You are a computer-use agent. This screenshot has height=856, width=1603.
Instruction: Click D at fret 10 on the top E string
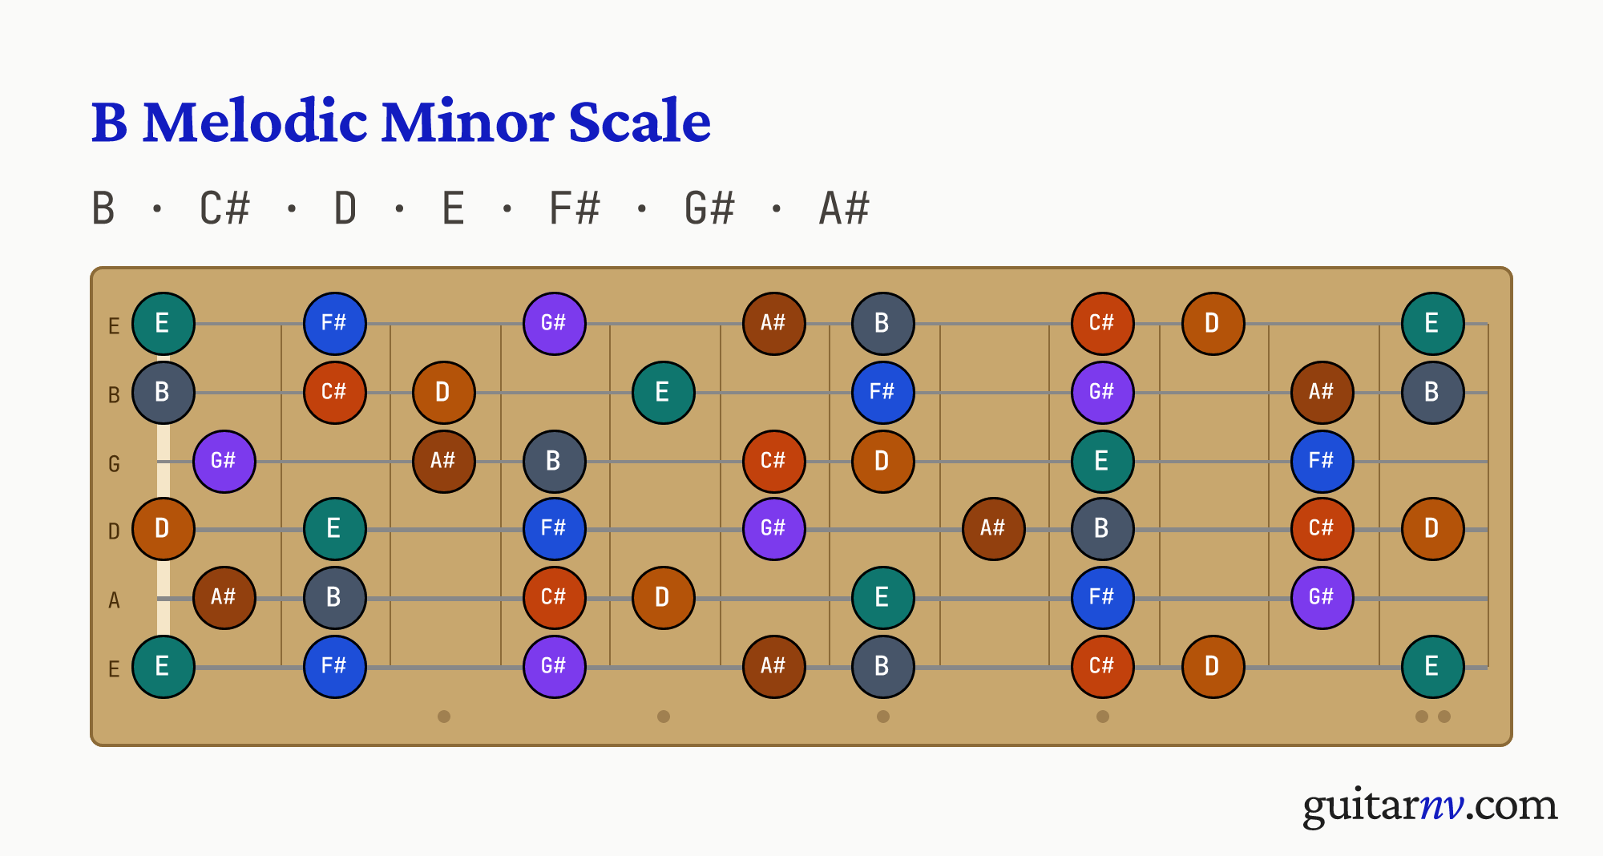point(1213,324)
